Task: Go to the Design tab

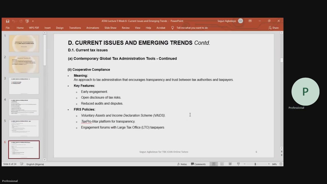Action: [60, 28]
